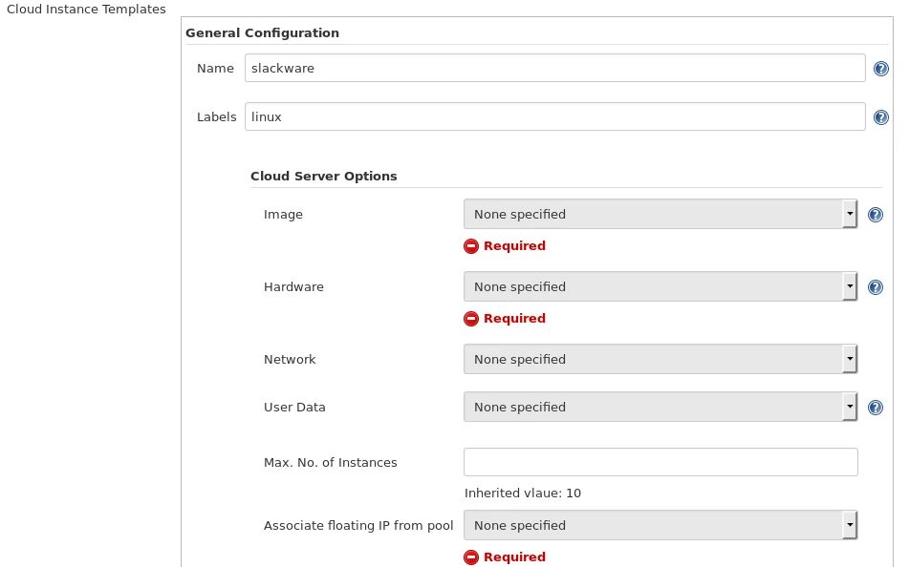
Task: Click the Name field containing slackware
Action: click(554, 69)
